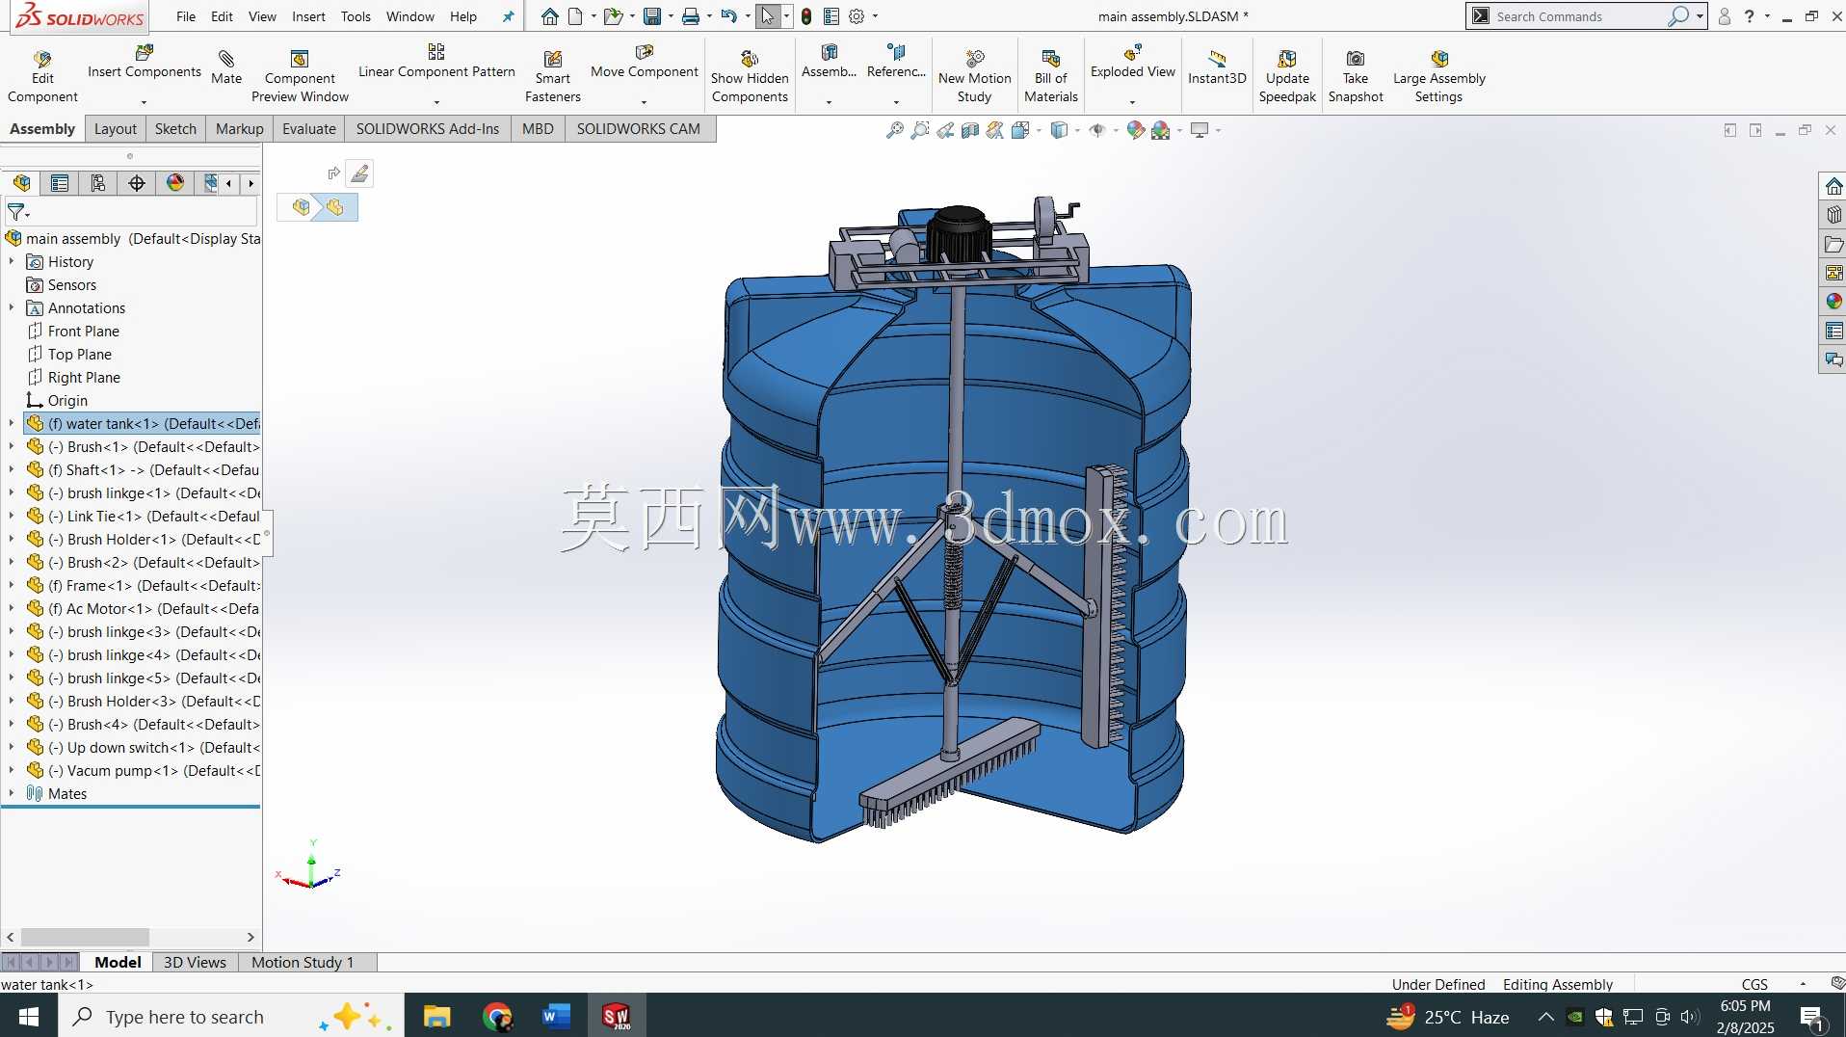Click the Instant3D tool
Screen dimensions: 1846x1037
pos(1217,67)
